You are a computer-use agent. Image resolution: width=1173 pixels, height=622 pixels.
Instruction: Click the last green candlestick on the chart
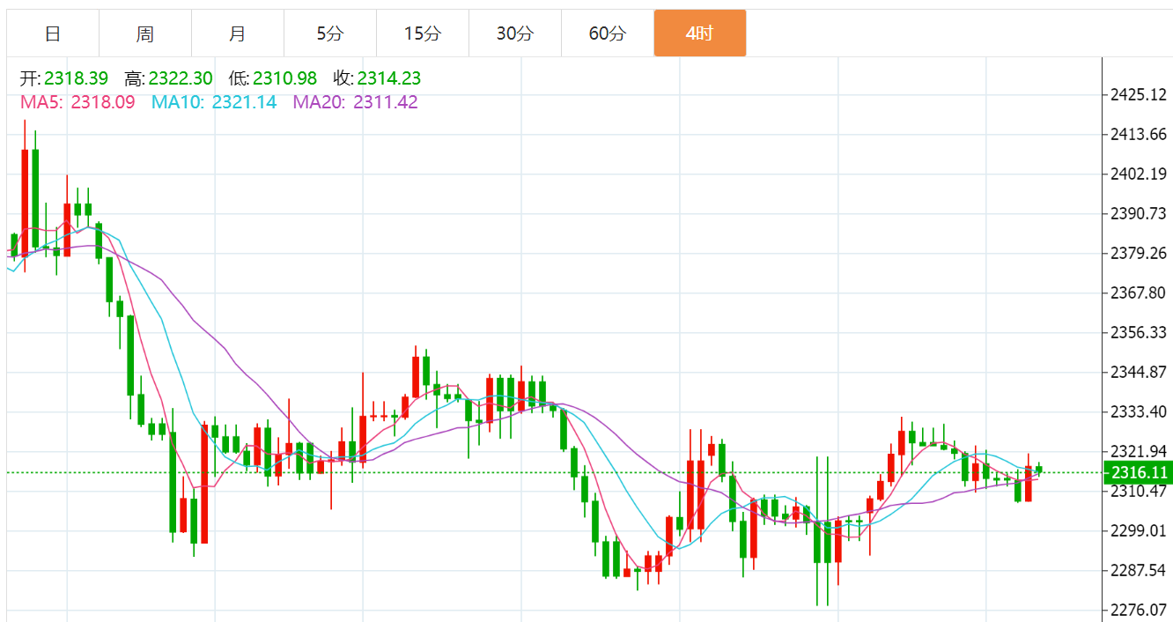click(x=1039, y=470)
